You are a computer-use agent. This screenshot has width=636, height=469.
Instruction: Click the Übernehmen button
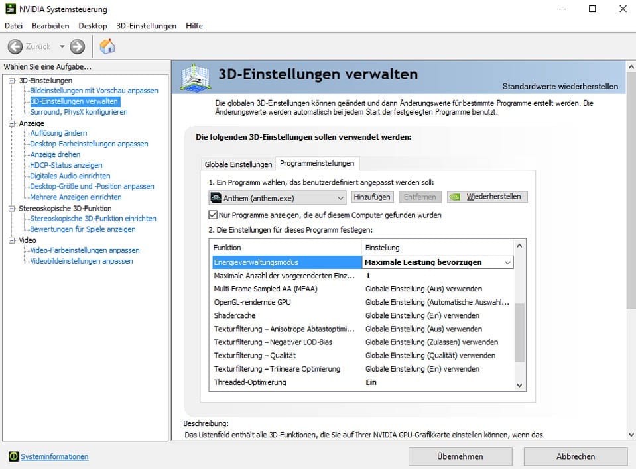pos(460,456)
